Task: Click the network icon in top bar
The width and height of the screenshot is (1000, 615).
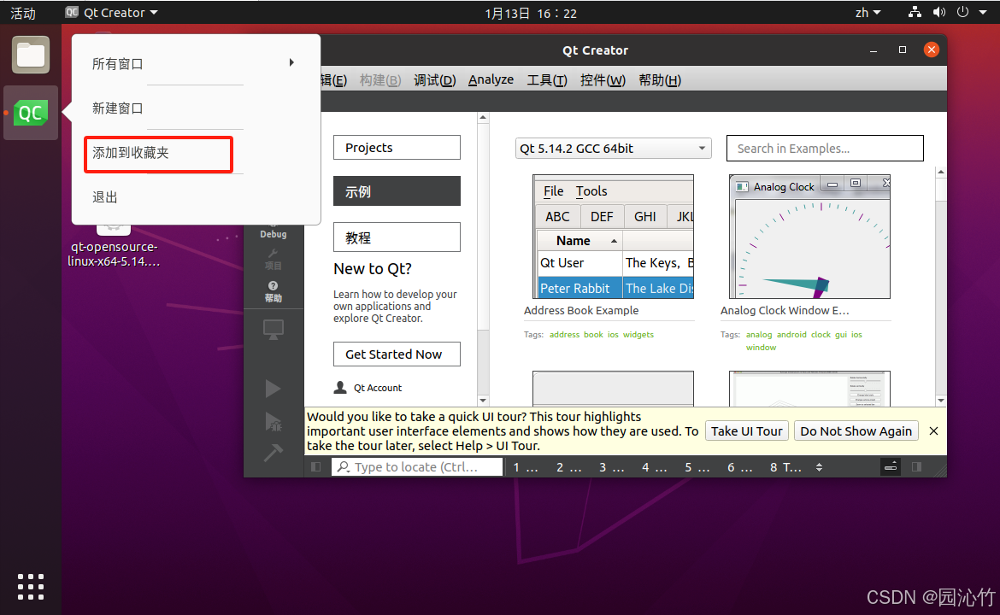Action: (x=915, y=12)
